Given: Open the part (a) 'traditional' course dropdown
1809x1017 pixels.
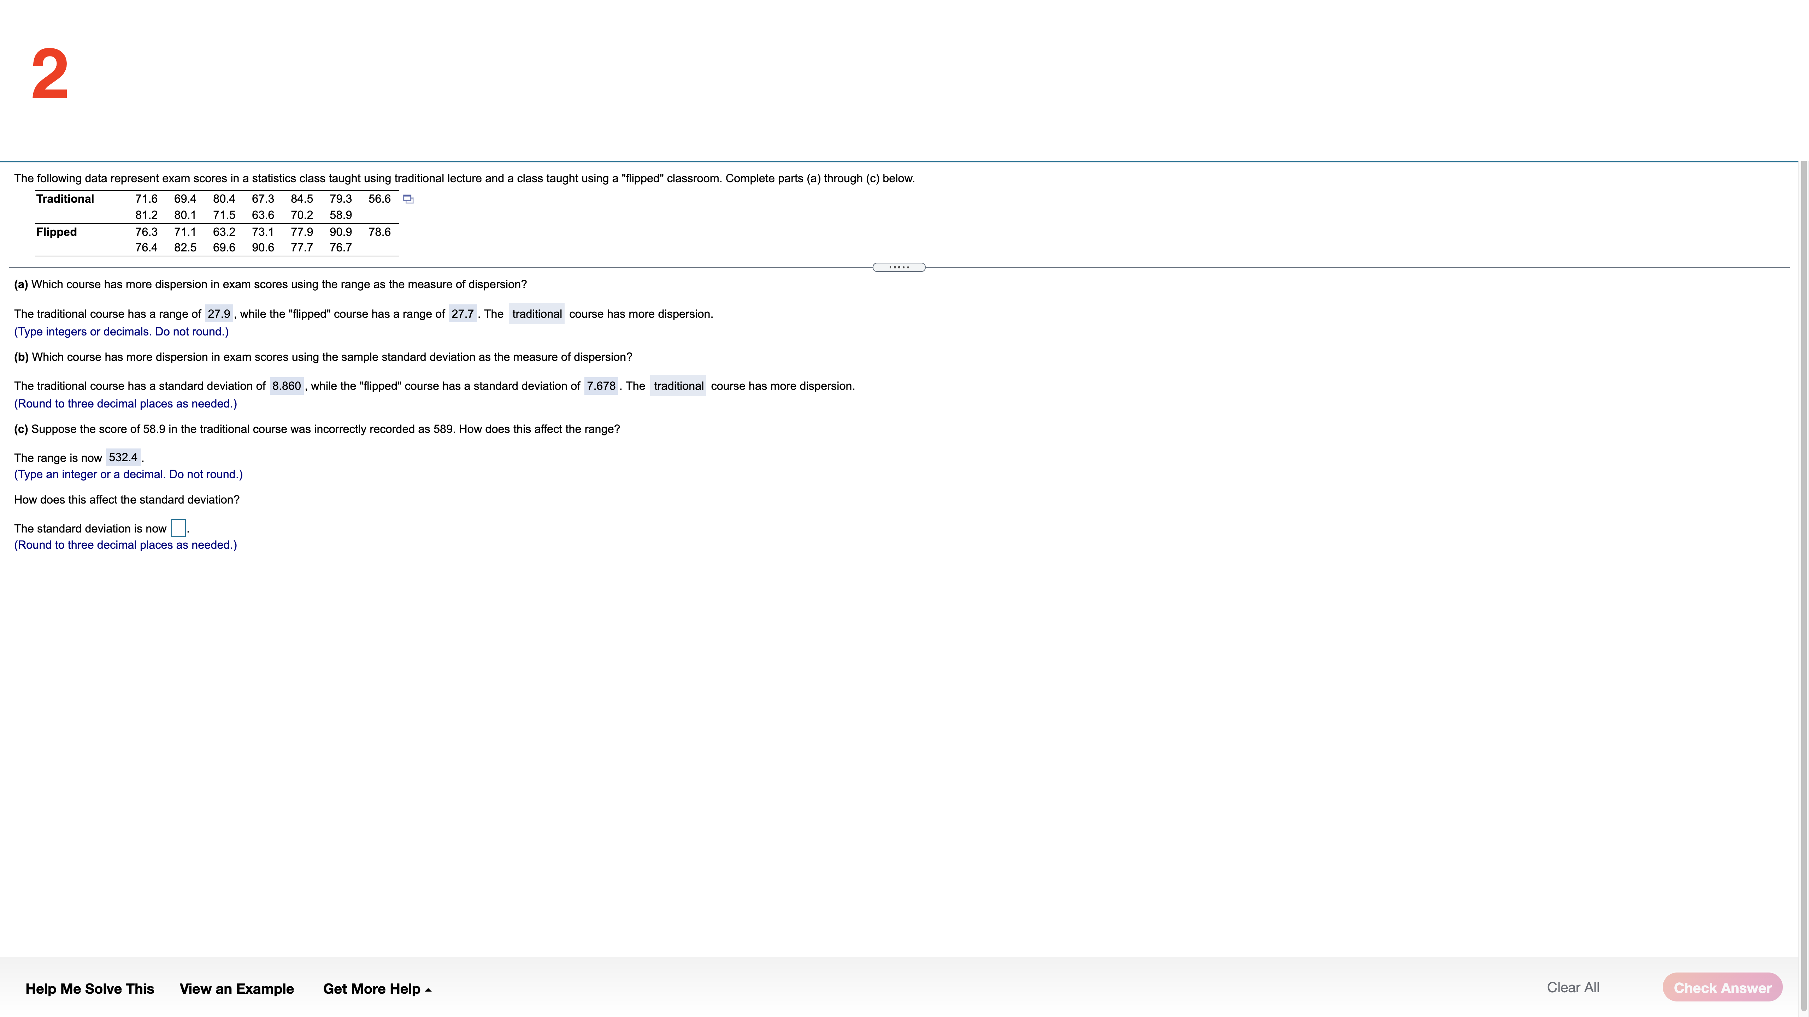Looking at the screenshot, I should pyautogui.click(x=537, y=314).
